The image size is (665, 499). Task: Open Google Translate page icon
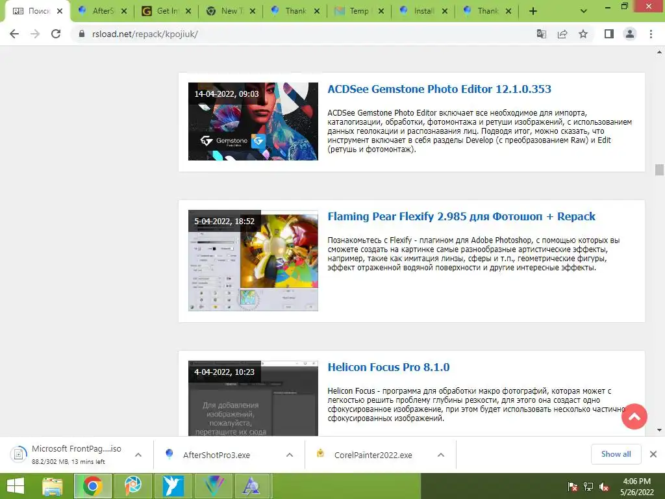541,34
